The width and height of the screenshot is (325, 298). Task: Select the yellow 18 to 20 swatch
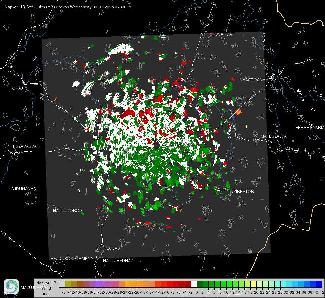click(x=254, y=284)
